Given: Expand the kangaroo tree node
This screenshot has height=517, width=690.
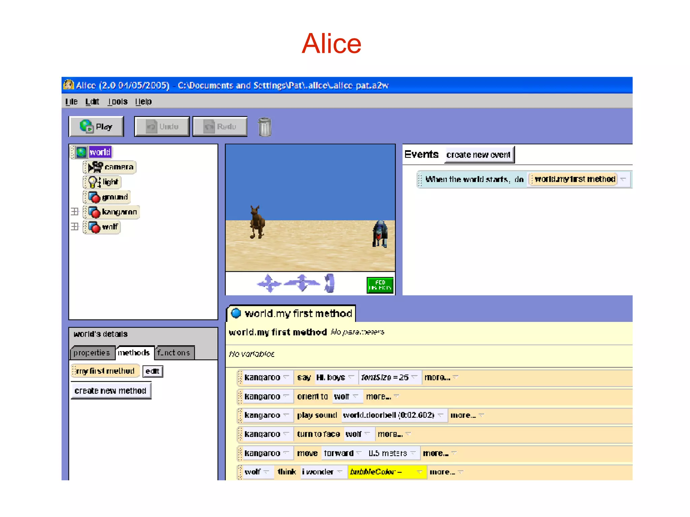Looking at the screenshot, I should point(75,212).
